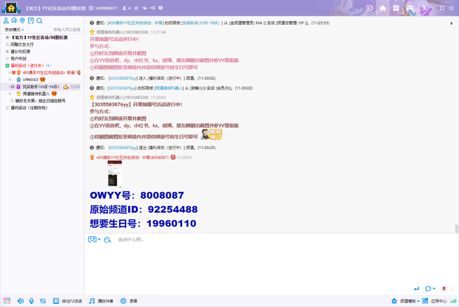Open the chat bubble options dropdown
This screenshot has height=307, width=459.
click(x=430, y=289)
